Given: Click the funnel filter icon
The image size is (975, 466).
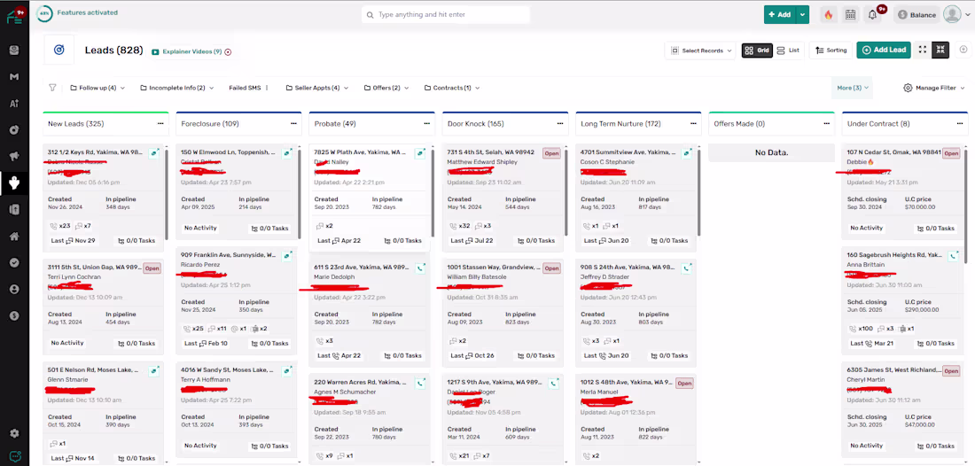Looking at the screenshot, I should point(53,88).
